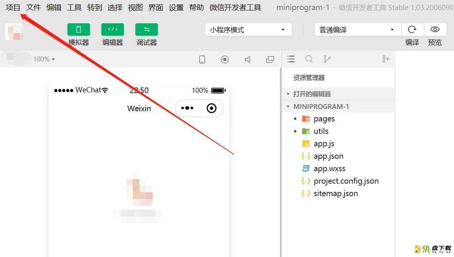The width and height of the screenshot is (454, 257).
Task: Open the 微信开发者工具 menu
Action: tap(235, 7)
